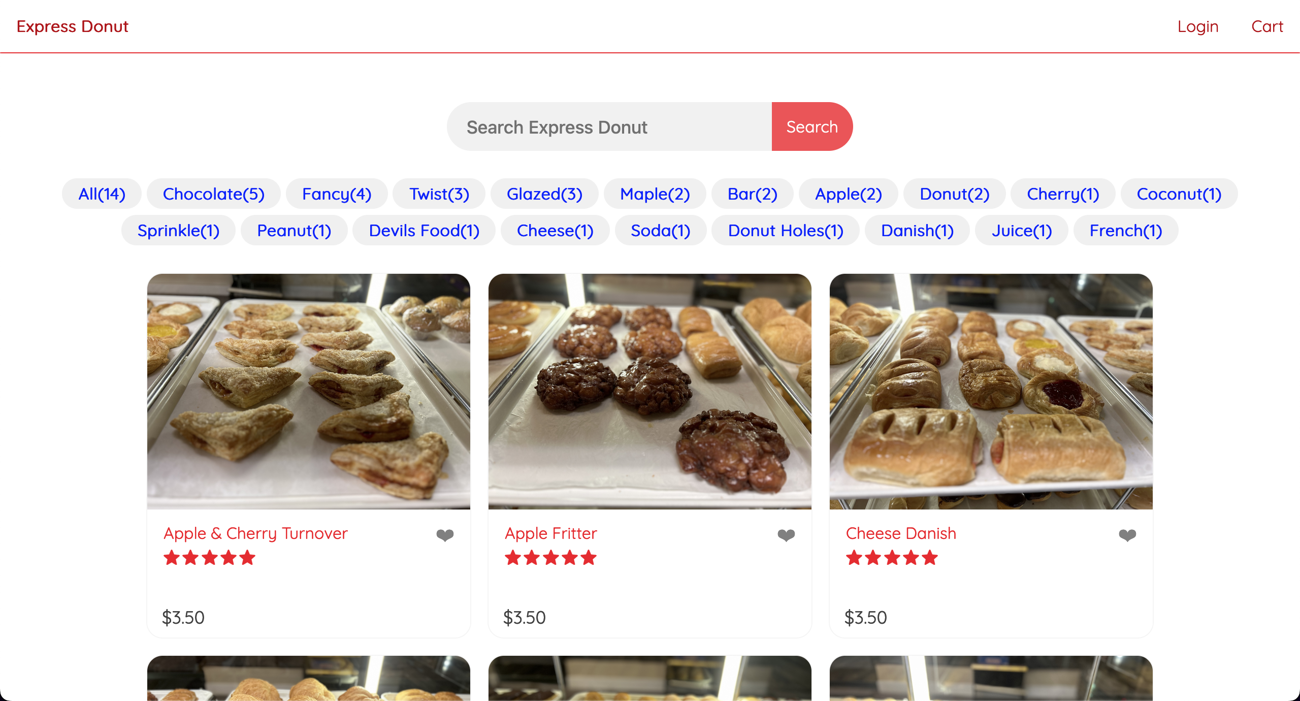
Task: Open the Cart link
Action: tap(1267, 26)
